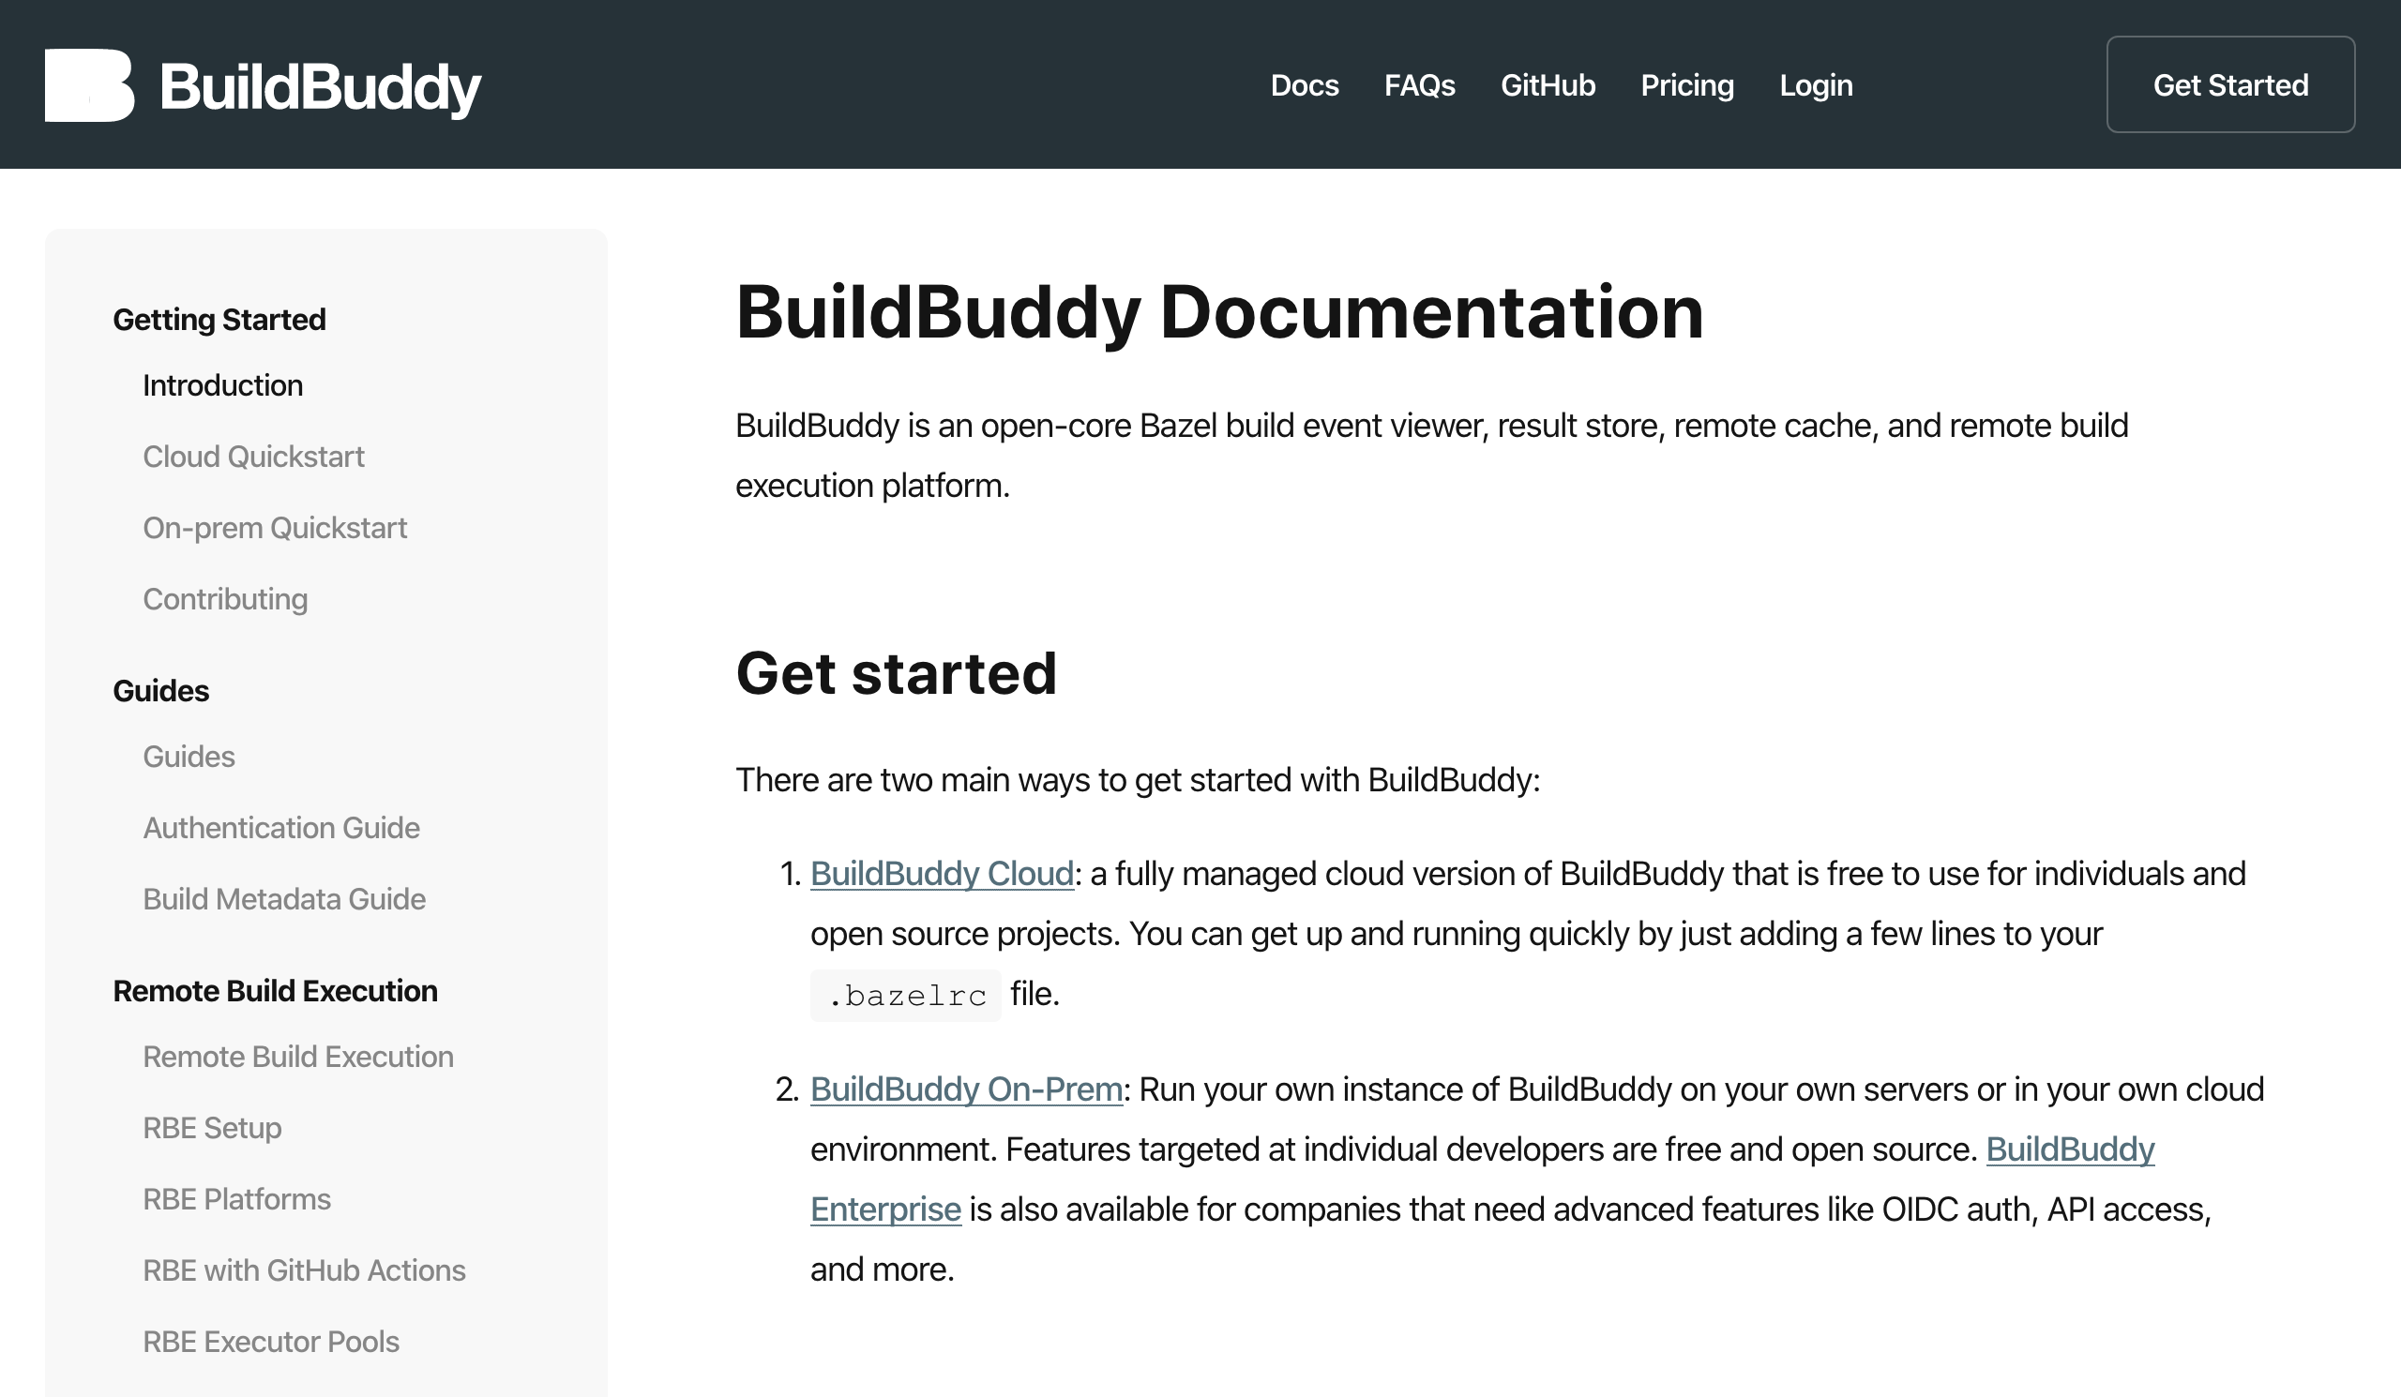Viewport: 2401px width, 1397px height.
Task: Open the Build Metadata Guide
Action: click(x=284, y=899)
